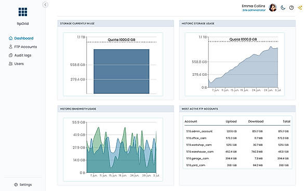Select the 516.admin_account row
306x191 pixels.
[x=237, y=131]
